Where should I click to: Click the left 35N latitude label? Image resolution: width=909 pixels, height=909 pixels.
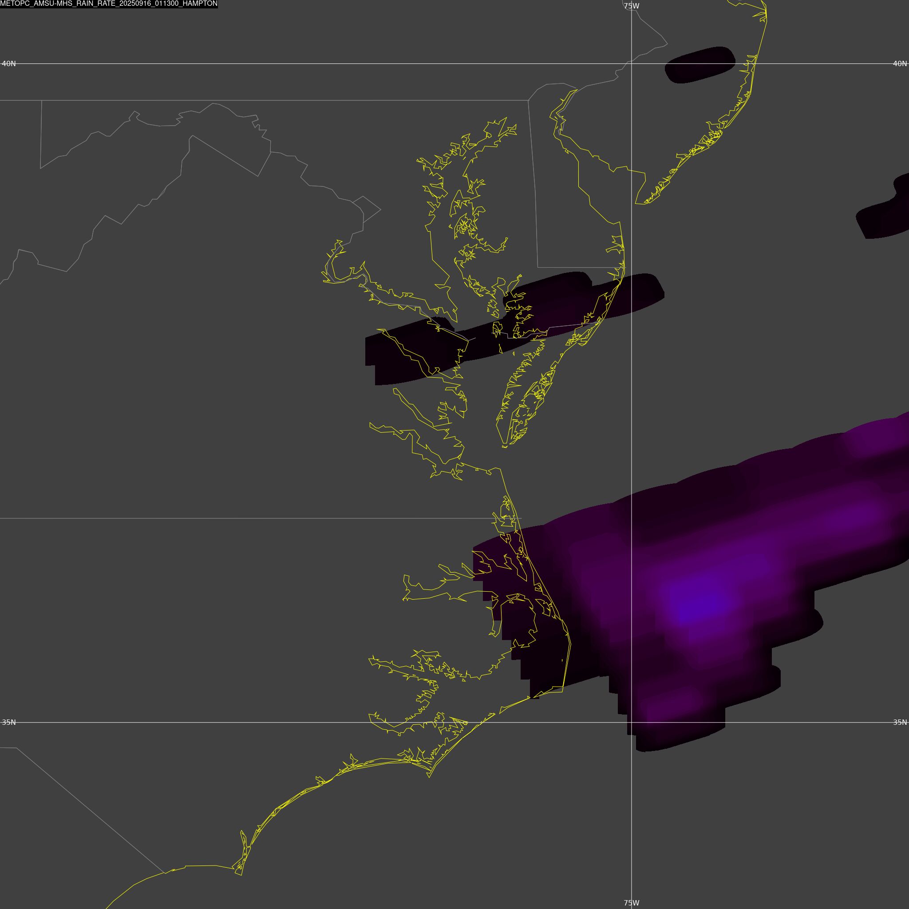8,722
